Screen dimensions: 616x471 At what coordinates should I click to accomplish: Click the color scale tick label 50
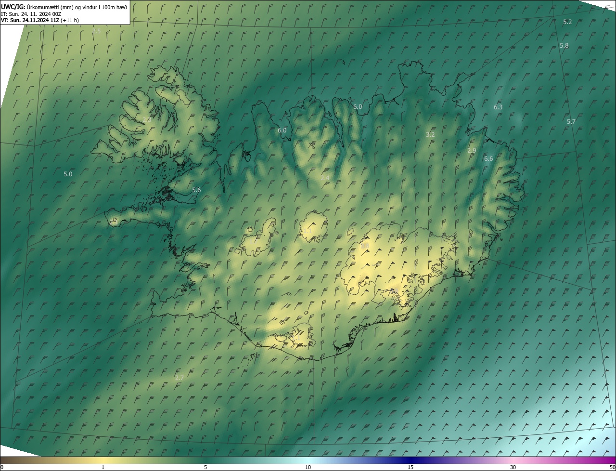(612, 467)
